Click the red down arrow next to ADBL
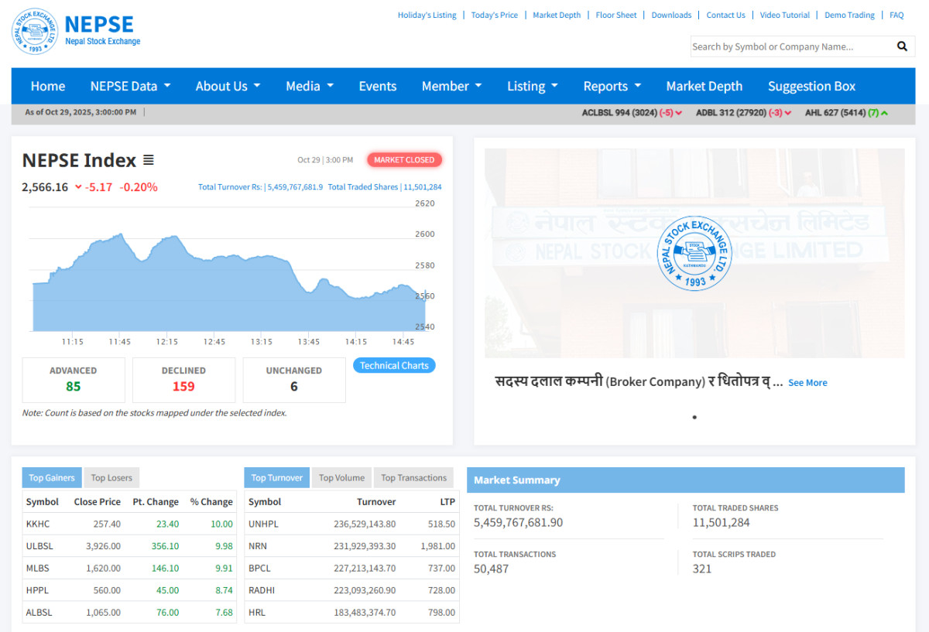The image size is (929, 632). (787, 113)
